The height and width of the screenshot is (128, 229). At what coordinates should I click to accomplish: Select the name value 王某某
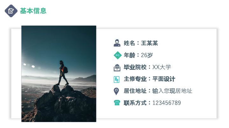click(x=149, y=43)
